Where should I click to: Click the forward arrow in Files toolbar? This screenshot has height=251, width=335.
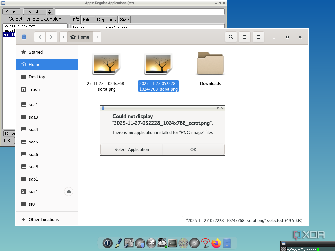pyautogui.click(x=51, y=37)
